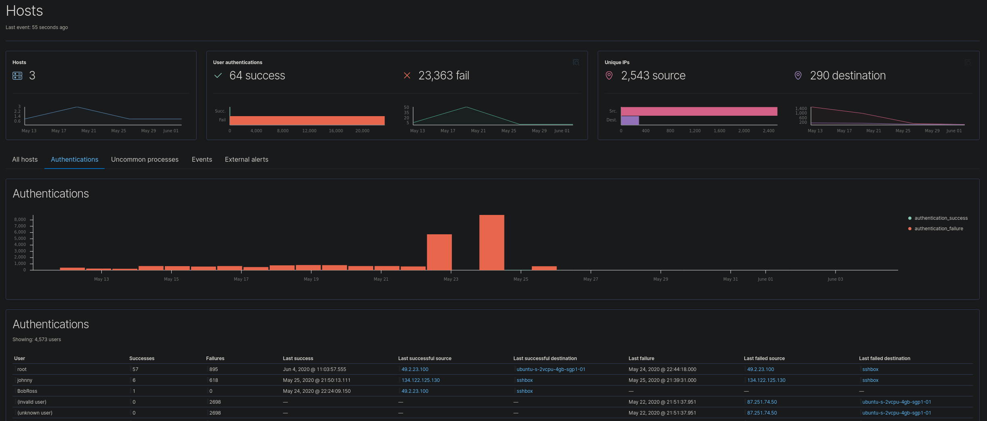The width and height of the screenshot is (987, 421).
Task: Click the 290 destination statistic
Action: (x=848, y=75)
